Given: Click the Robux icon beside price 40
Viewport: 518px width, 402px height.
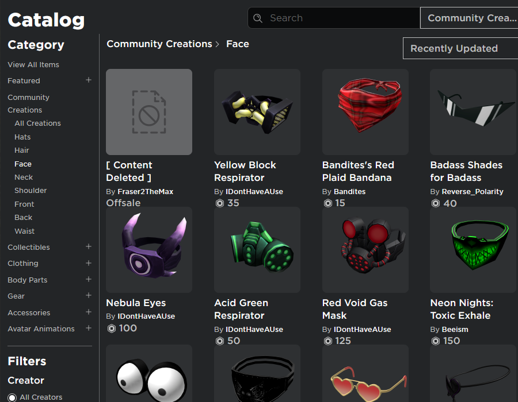Looking at the screenshot, I should 436,203.
